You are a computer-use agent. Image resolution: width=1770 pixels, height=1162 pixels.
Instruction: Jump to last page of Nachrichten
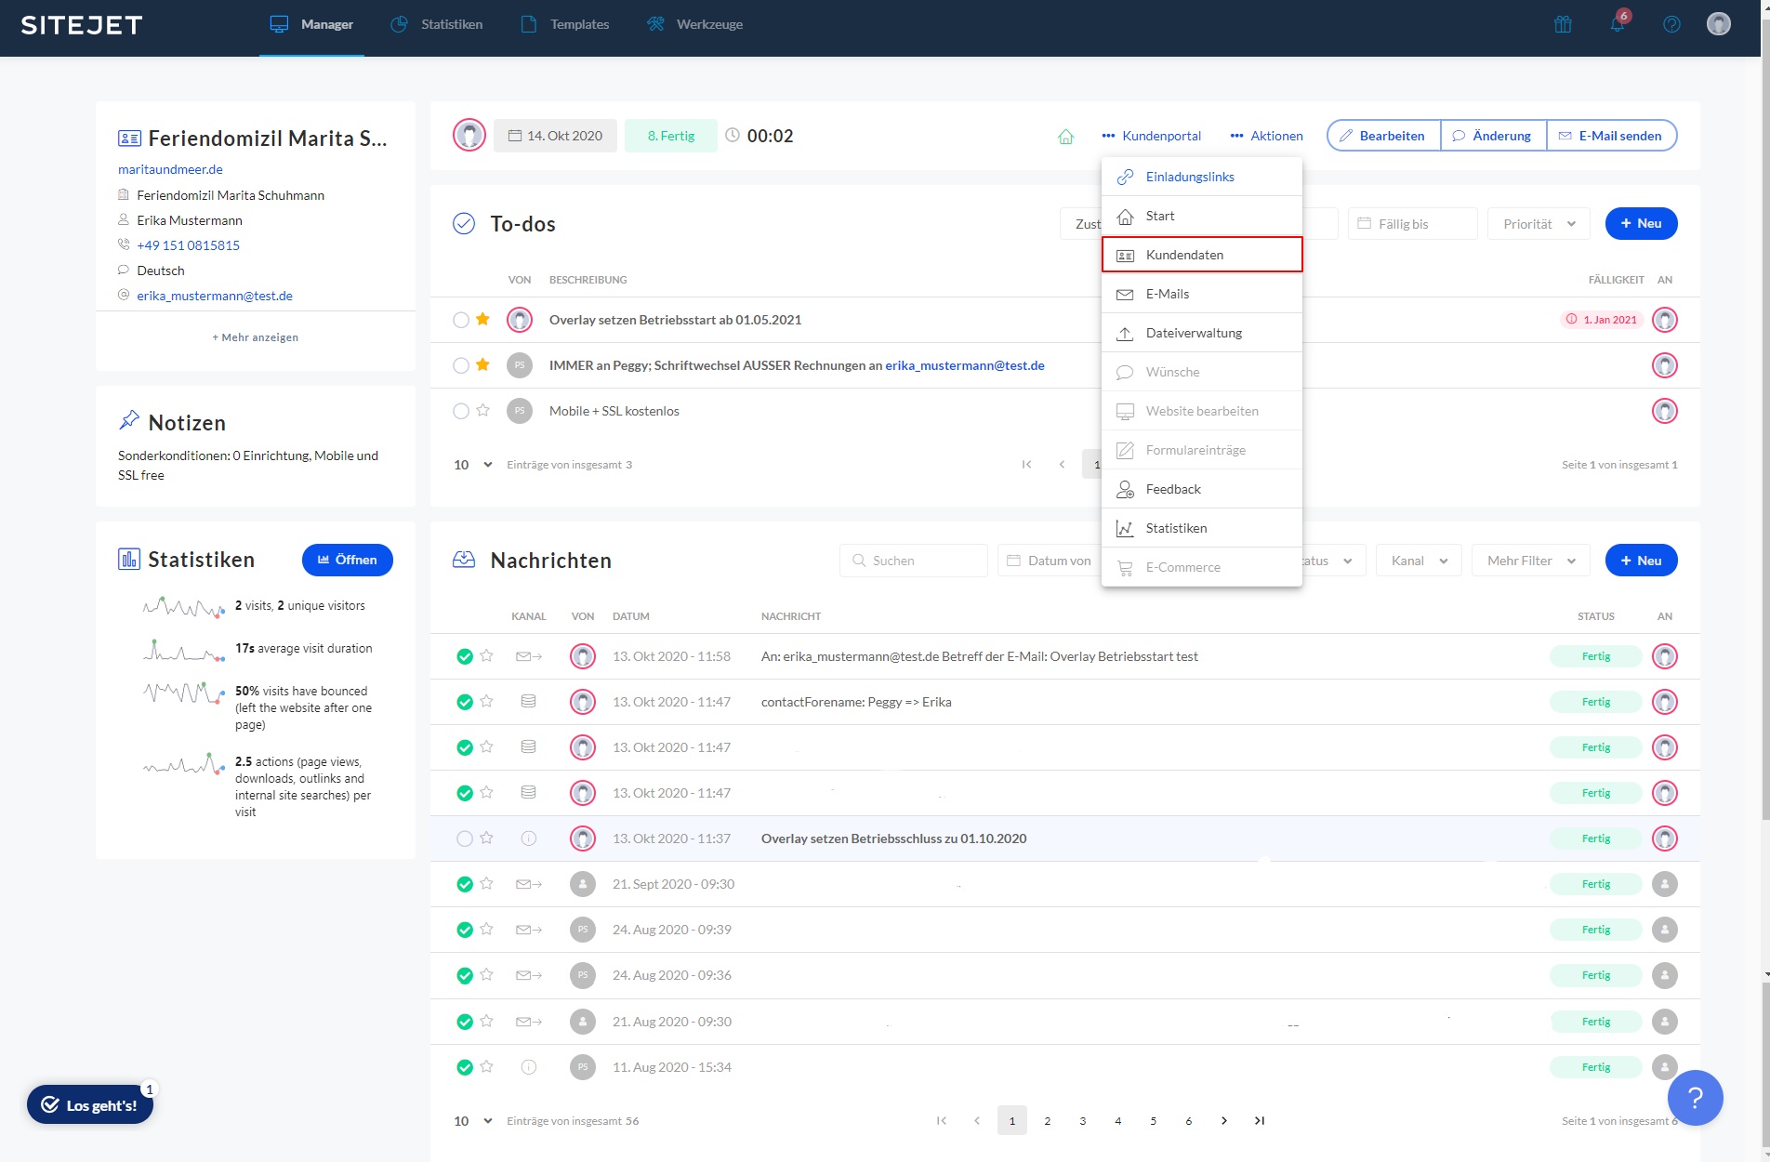click(1260, 1121)
